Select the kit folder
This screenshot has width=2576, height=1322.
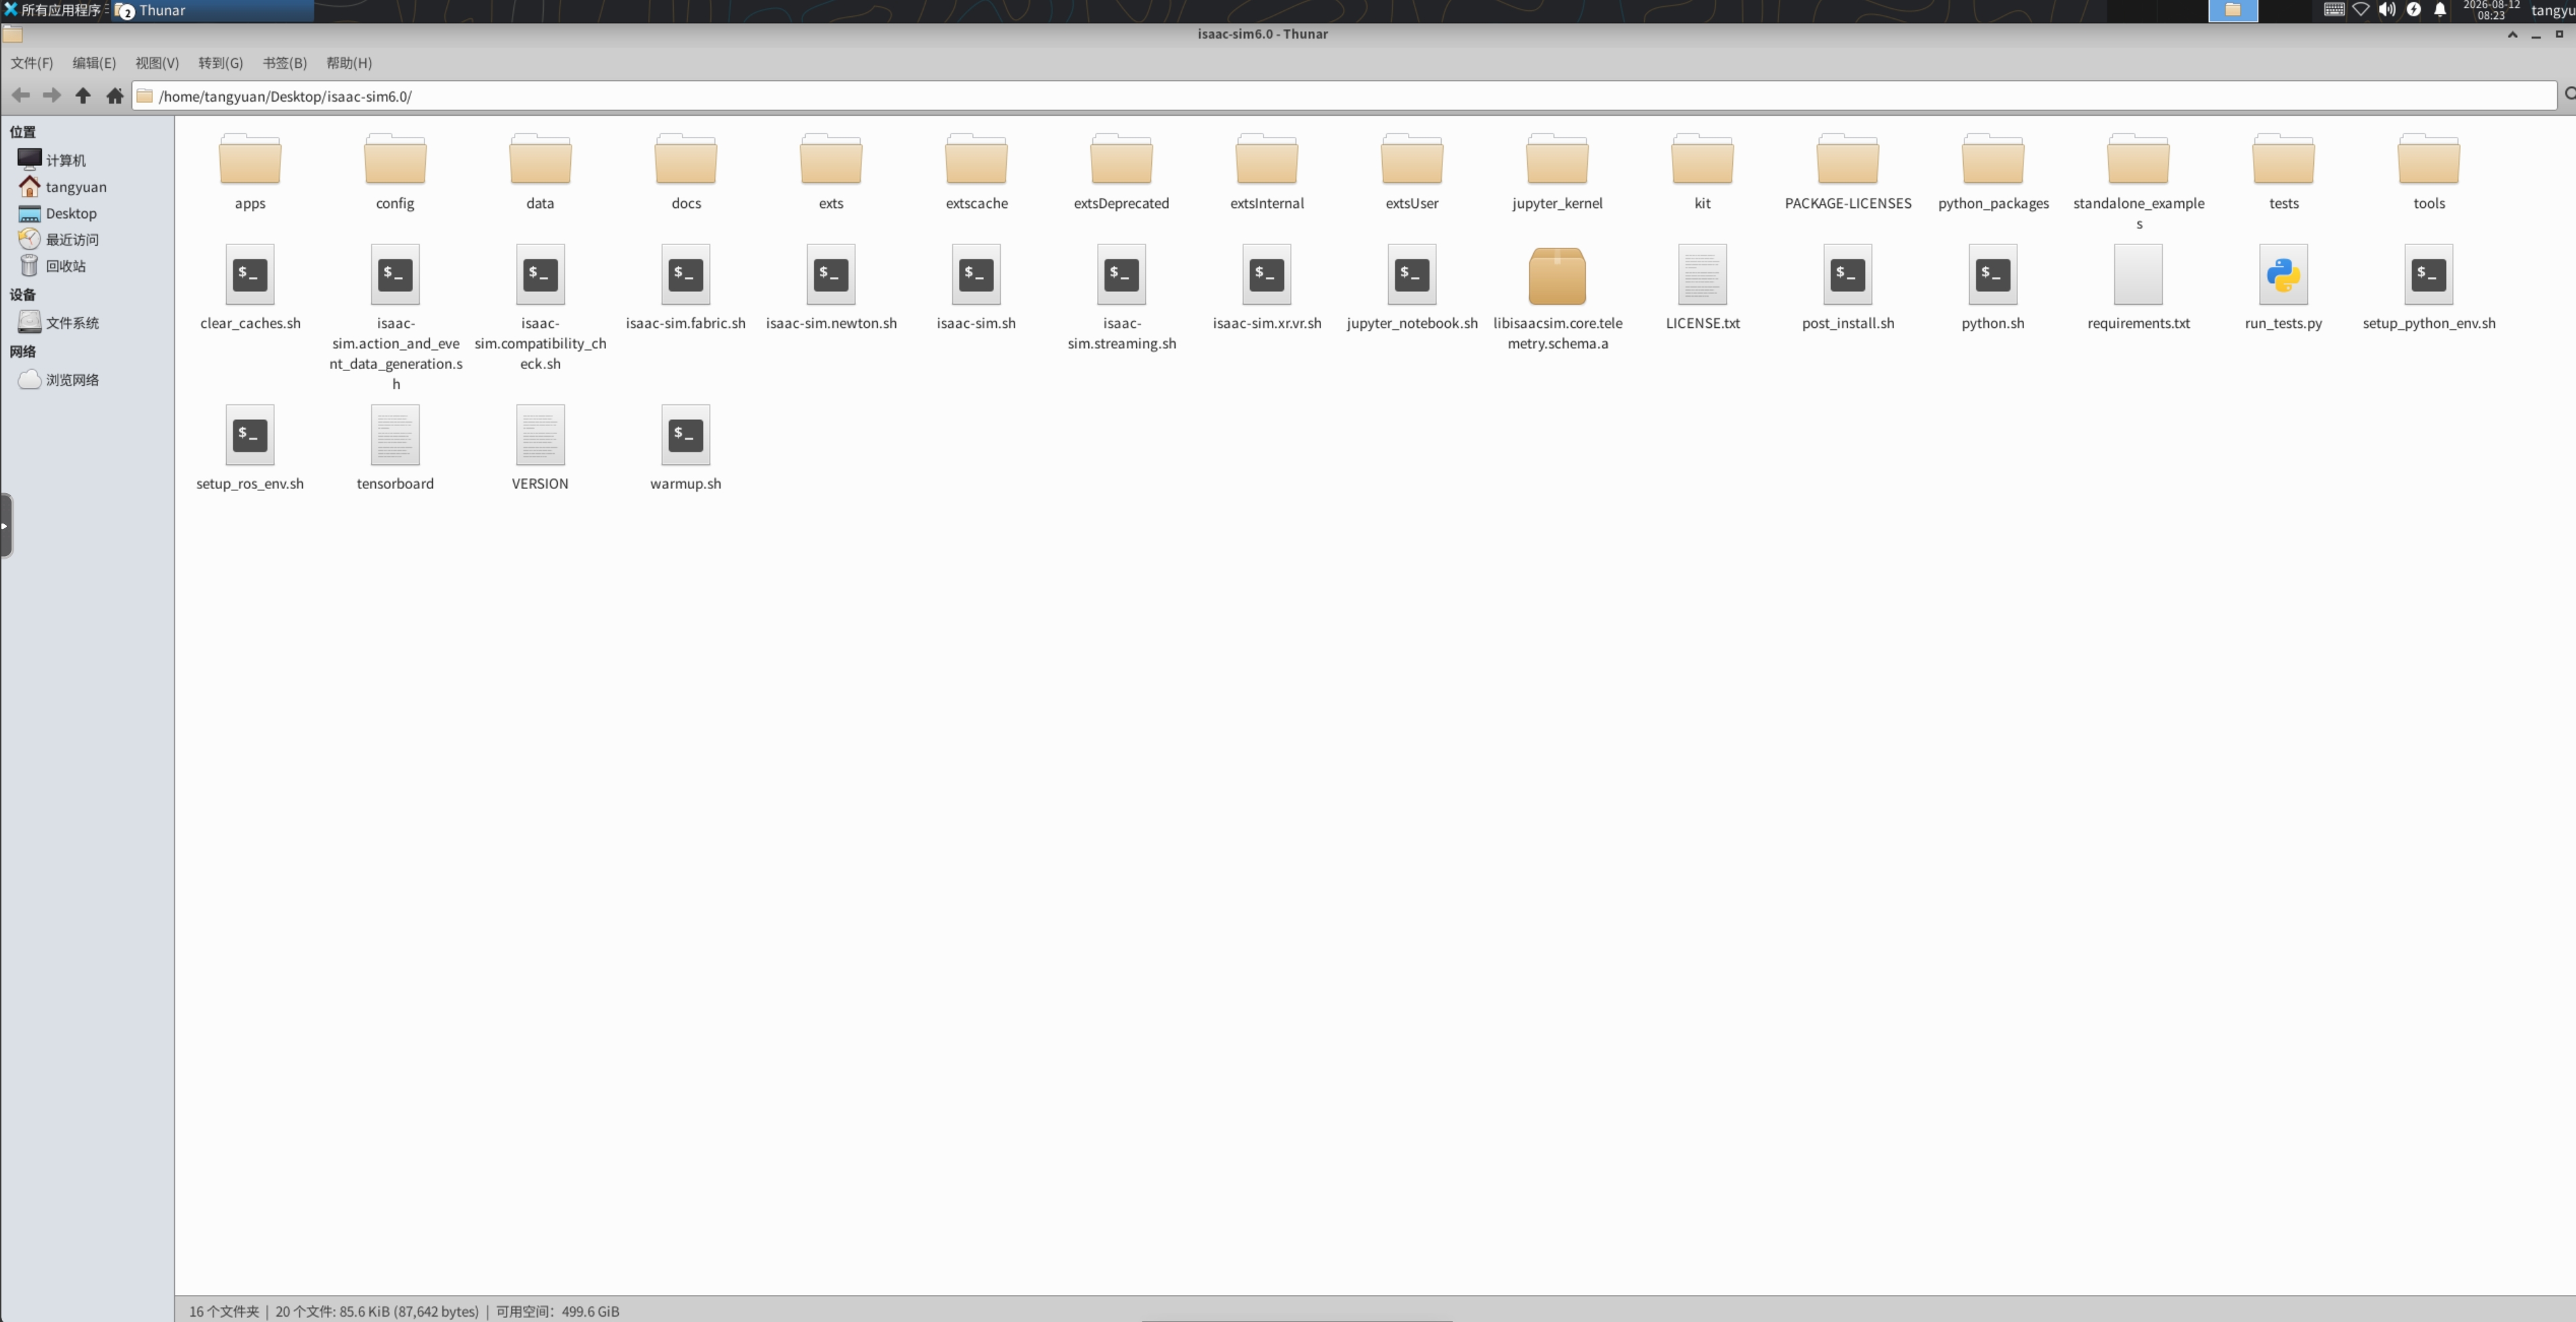1702,159
